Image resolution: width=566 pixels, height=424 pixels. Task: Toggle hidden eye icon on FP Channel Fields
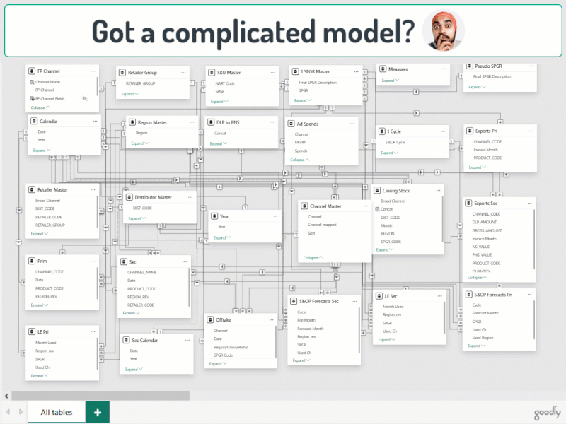85,99
